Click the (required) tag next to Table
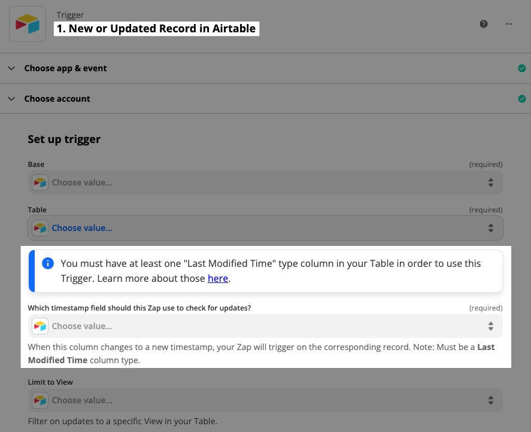This screenshot has height=432, width=531. [x=486, y=209]
